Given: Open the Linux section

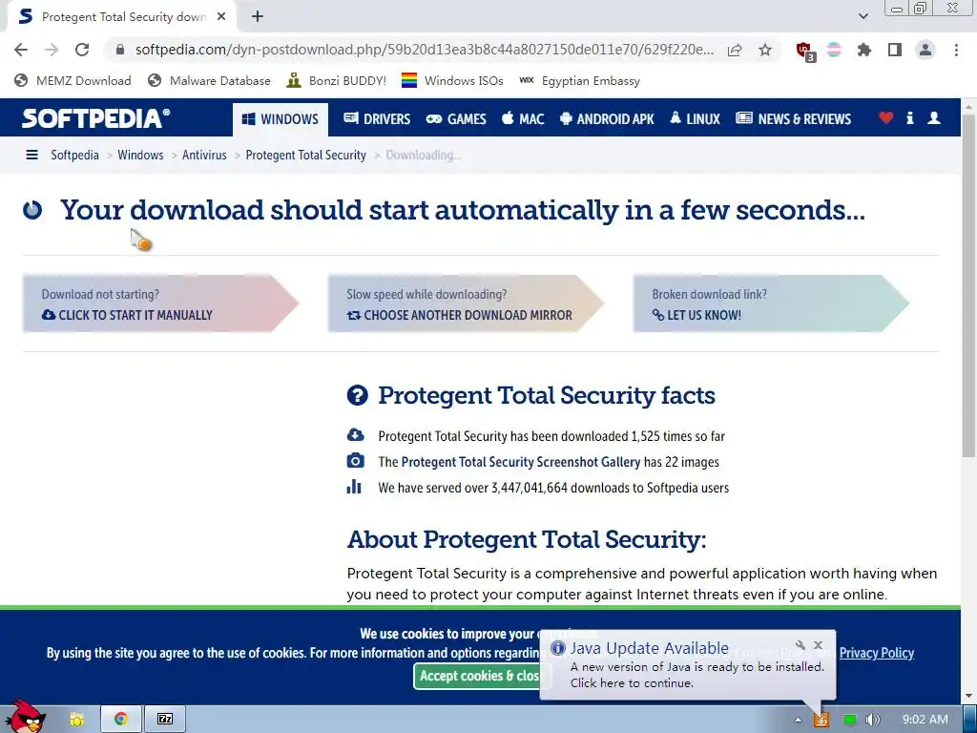Looking at the screenshot, I should [695, 119].
